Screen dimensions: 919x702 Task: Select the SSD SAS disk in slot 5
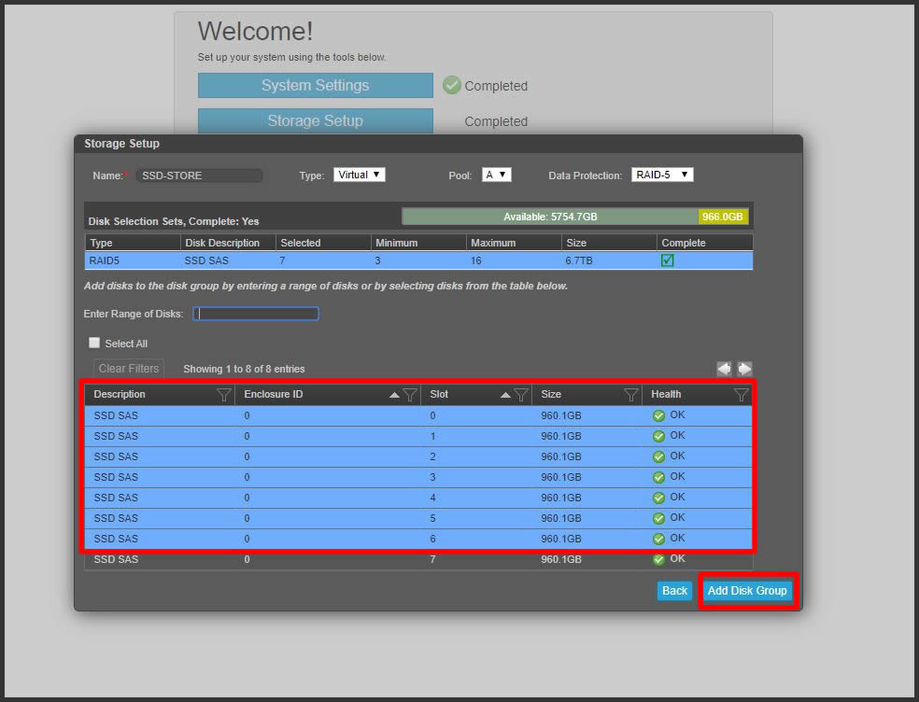(418, 518)
